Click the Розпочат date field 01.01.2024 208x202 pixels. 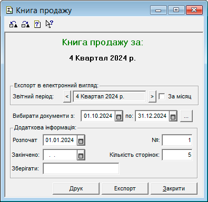coord(60,140)
